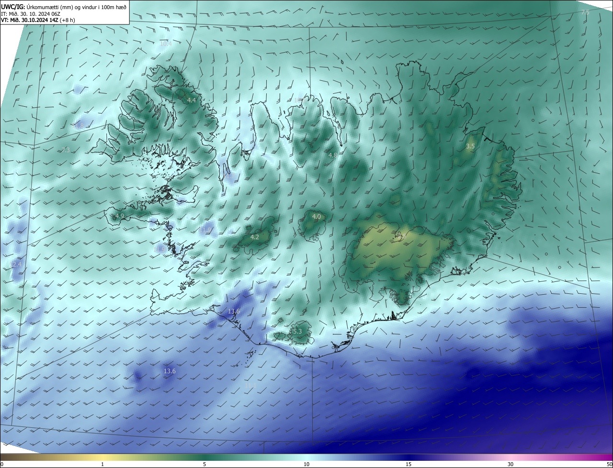
Task: Click the 7.3 value label on the map
Action: pos(66,150)
